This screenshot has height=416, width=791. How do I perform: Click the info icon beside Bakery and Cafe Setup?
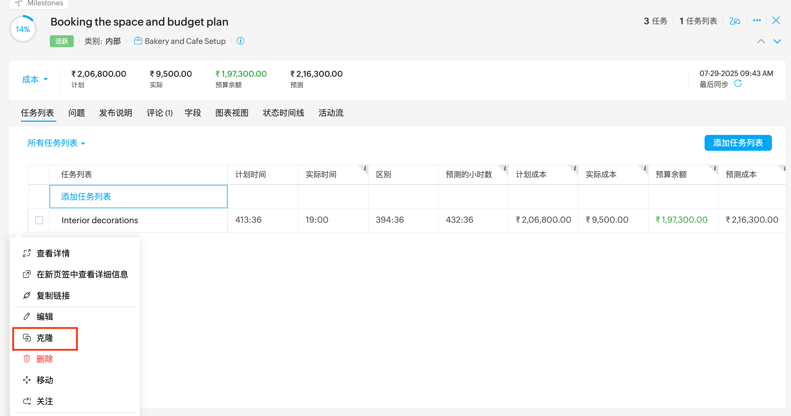[x=240, y=41]
